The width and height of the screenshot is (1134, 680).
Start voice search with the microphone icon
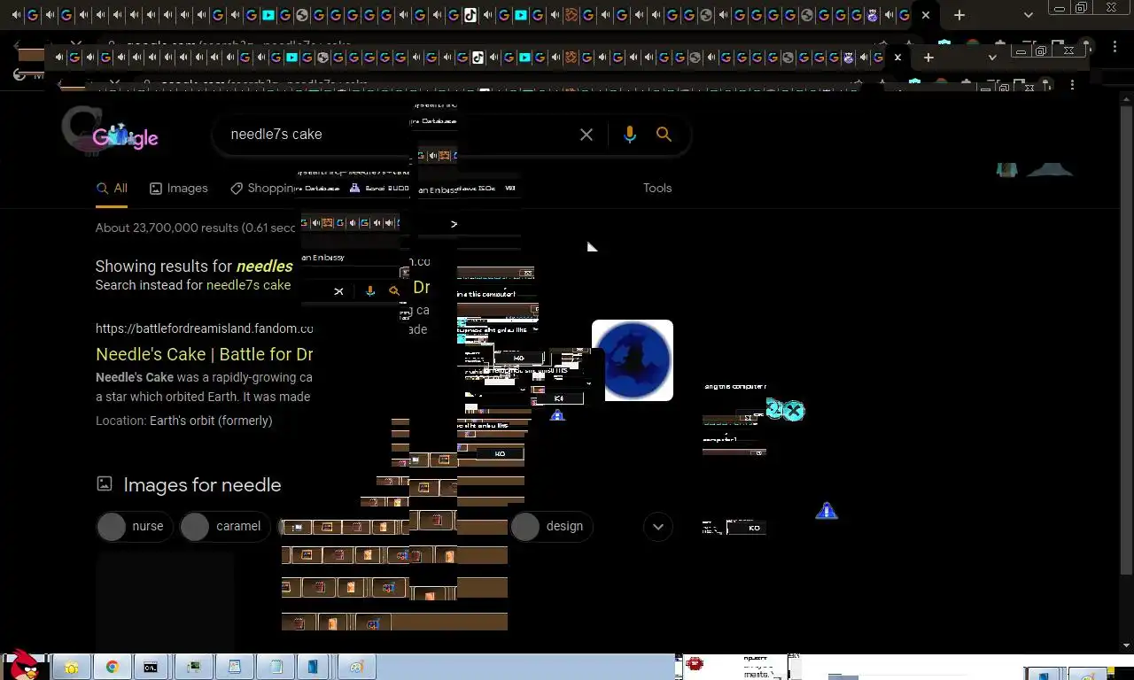[629, 135]
